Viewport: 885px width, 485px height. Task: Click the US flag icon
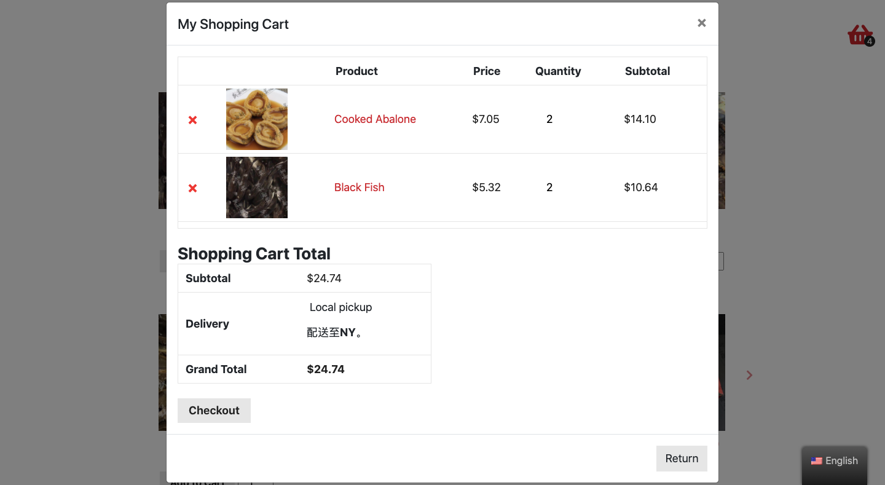816,461
